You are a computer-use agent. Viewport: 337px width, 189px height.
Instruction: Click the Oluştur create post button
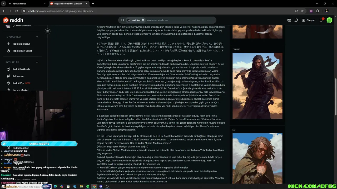click(308, 20)
